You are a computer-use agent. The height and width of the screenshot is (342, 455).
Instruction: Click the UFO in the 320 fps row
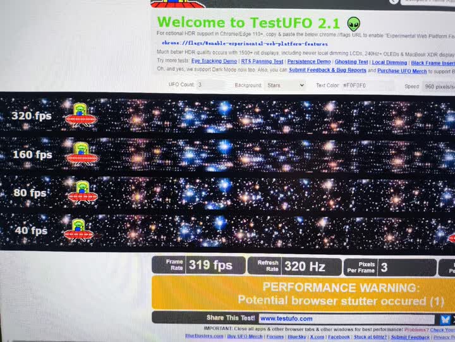81,115
